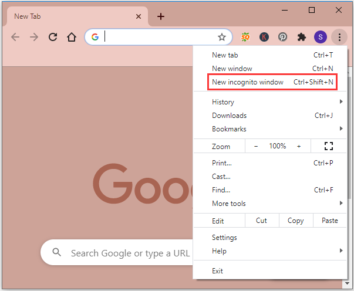
Task: Close the Chrome window
Action: (x=338, y=10)
